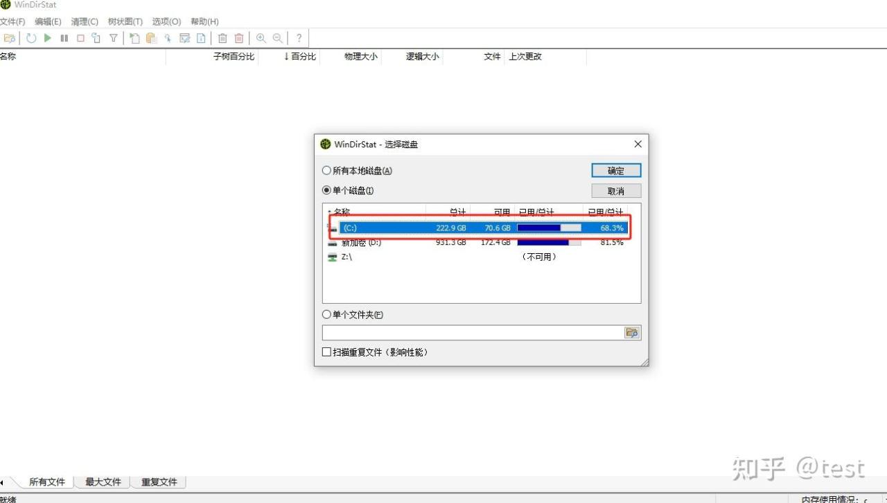Click the green resume scan play icon

pyautogui.click(x=48, y=38)
